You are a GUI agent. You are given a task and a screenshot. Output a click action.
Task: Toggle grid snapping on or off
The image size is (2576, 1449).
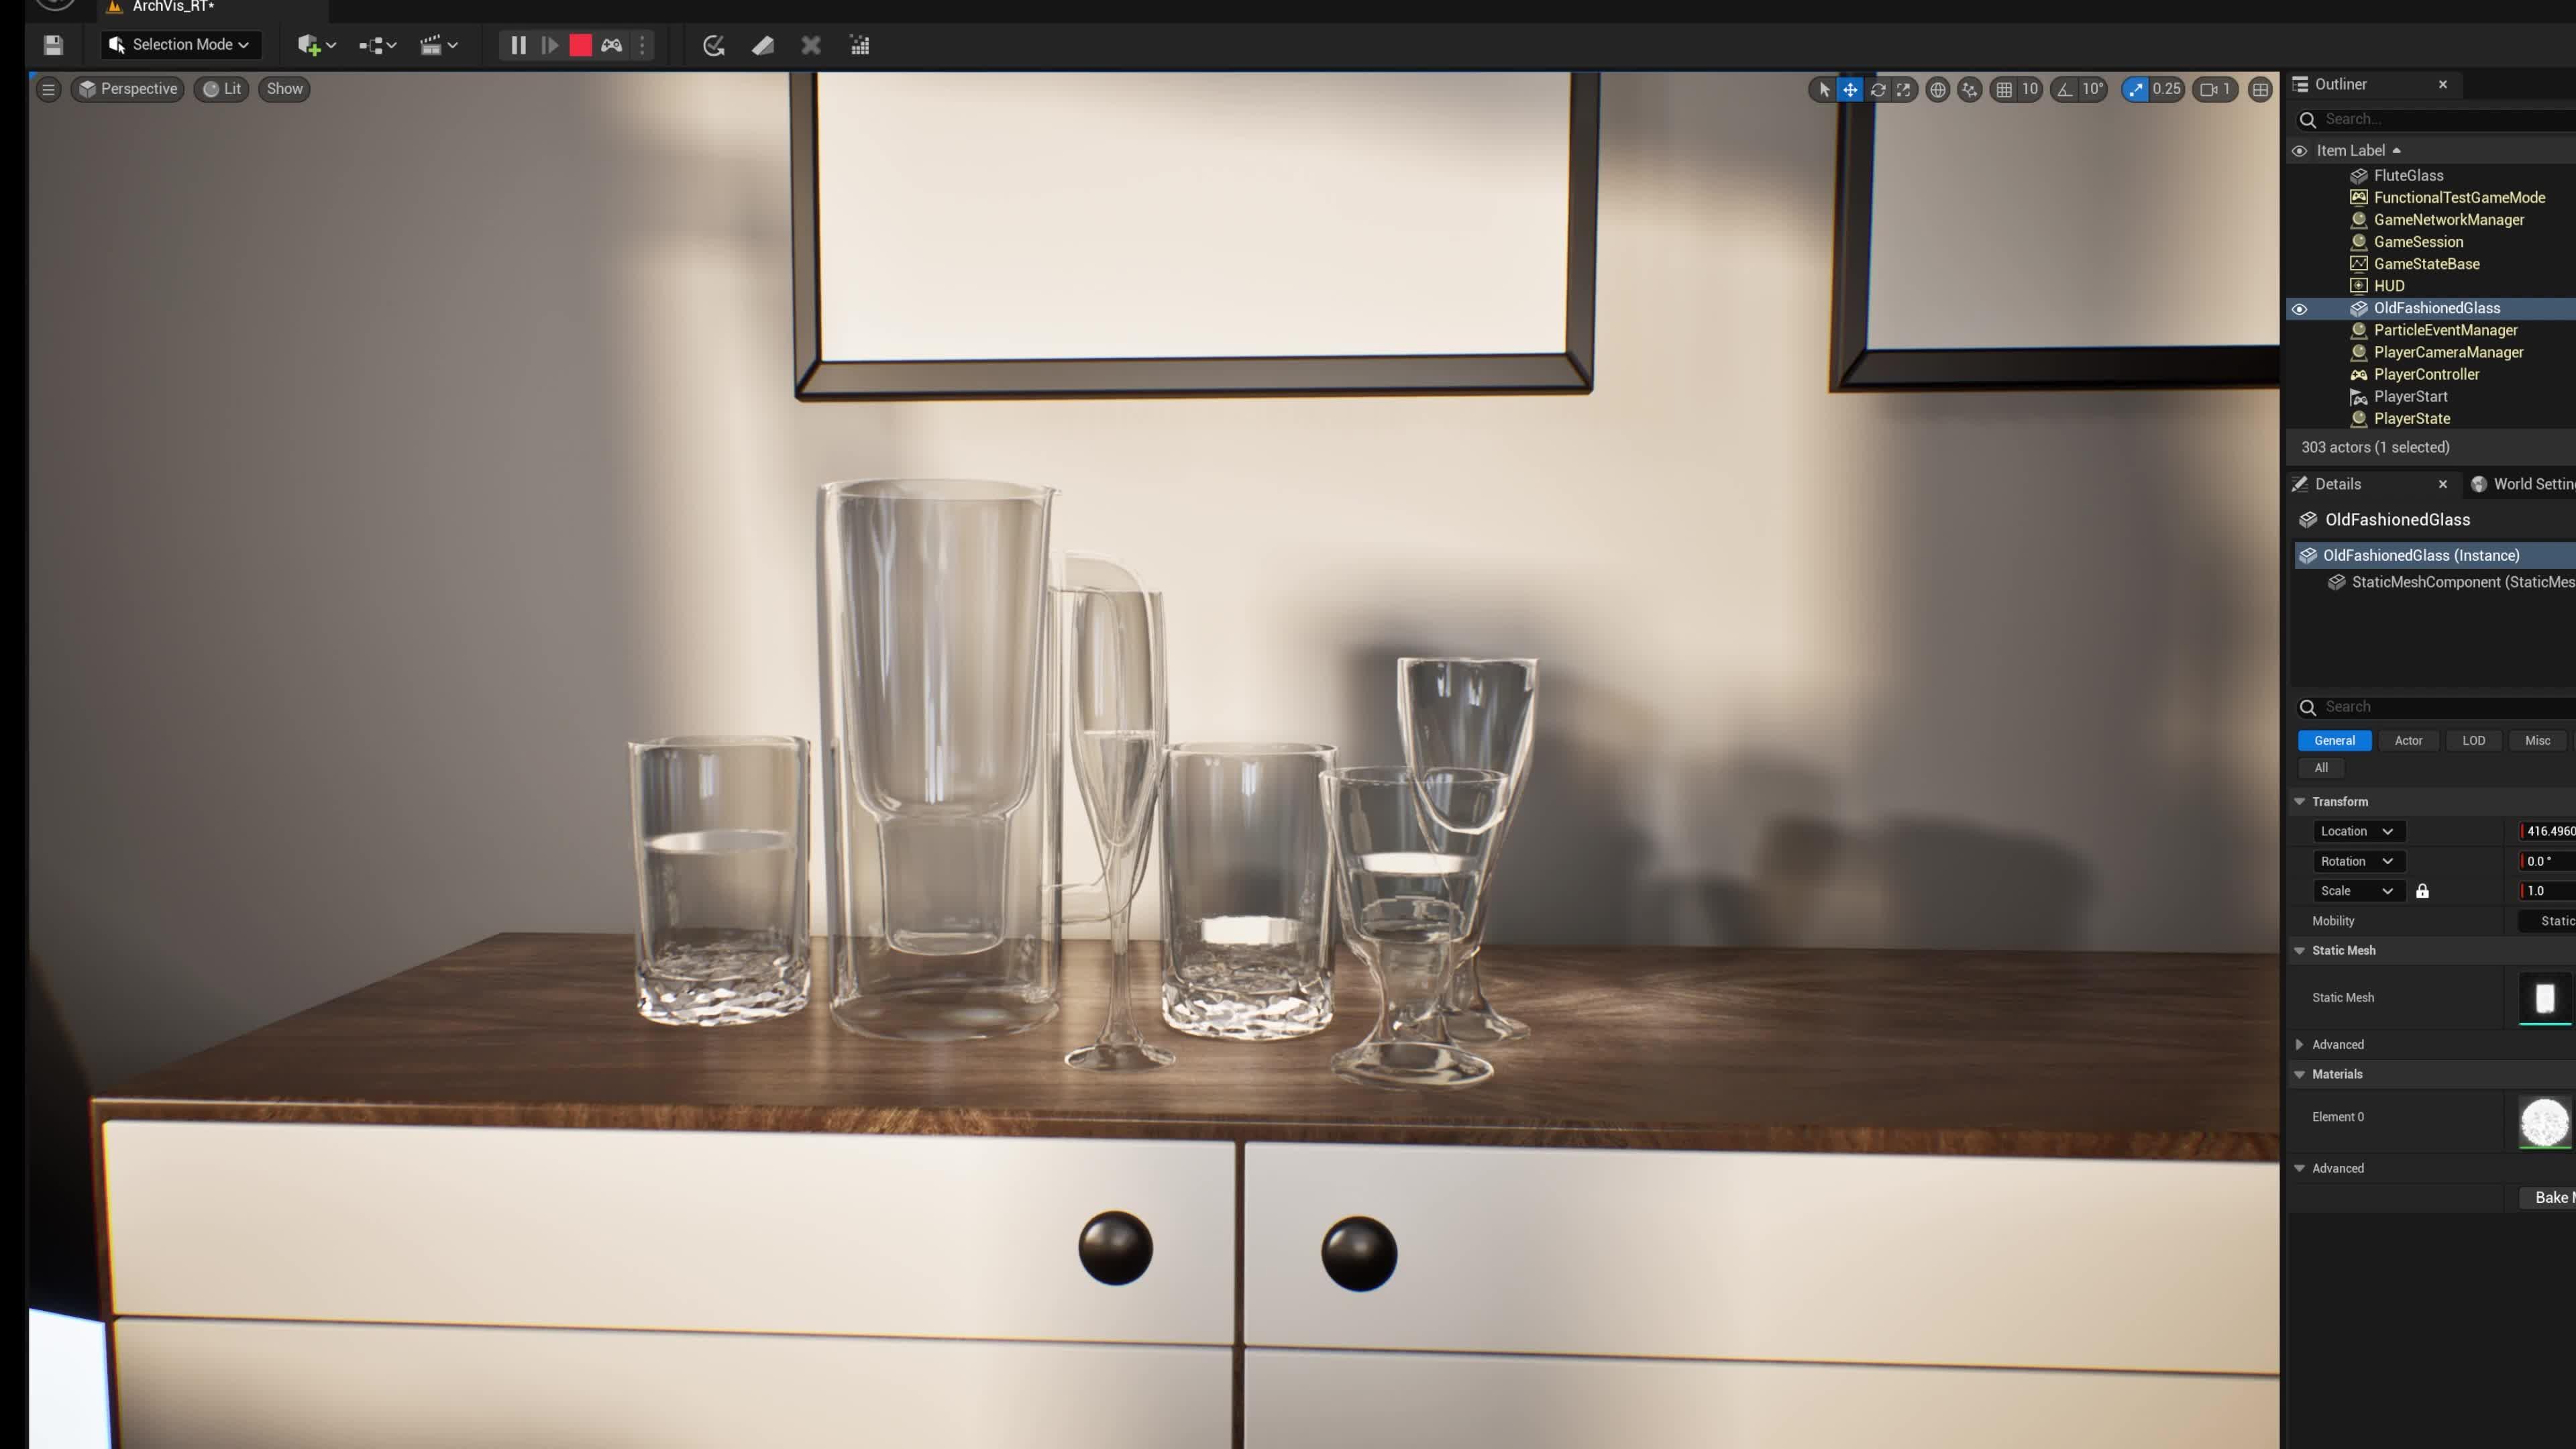coord(2004,90)
